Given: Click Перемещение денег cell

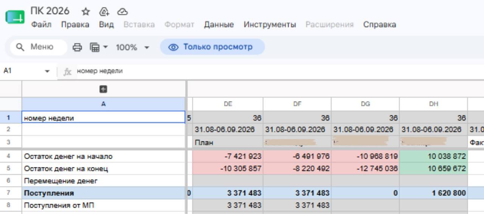Looking at the screenshot, I should (104, 181).
